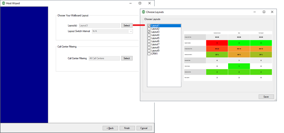Close the Host Wizard window
The width and height of the screenshot is (284, 133).
(149, 3)
